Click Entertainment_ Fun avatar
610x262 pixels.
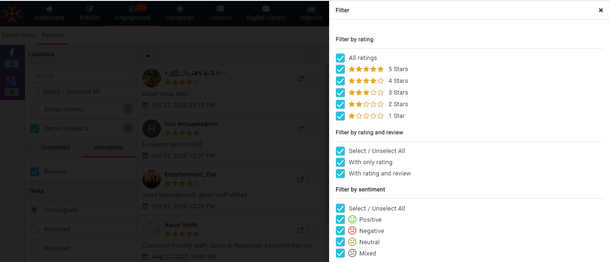(x=152, y=179)
